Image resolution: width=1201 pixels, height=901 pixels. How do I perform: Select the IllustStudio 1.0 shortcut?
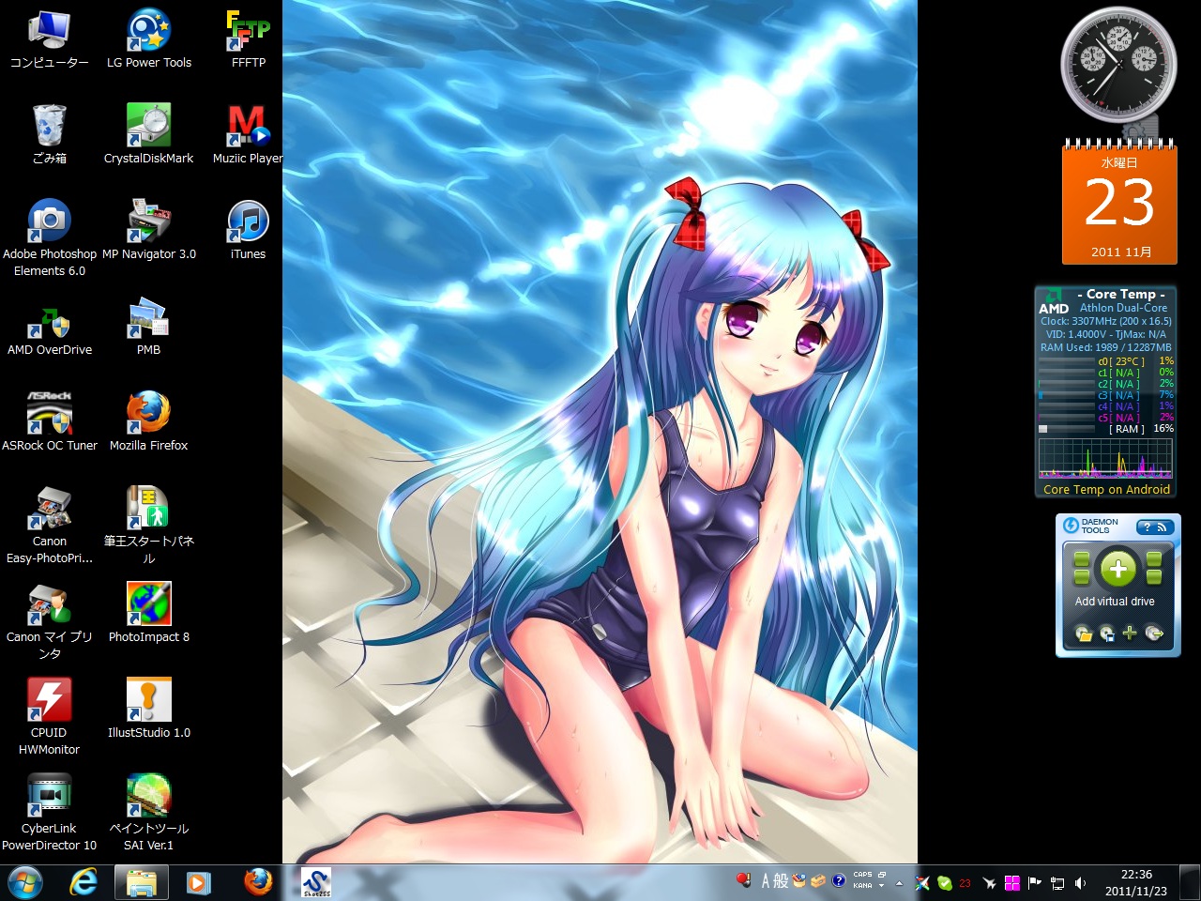click(x=148, y=709)
